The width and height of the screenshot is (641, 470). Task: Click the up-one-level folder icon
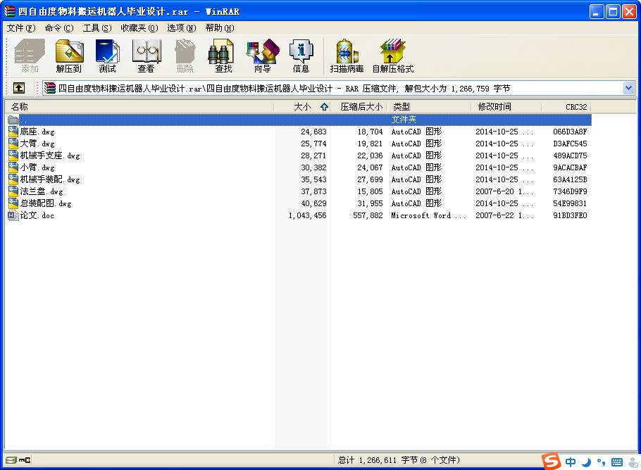(x=18, y=87)
